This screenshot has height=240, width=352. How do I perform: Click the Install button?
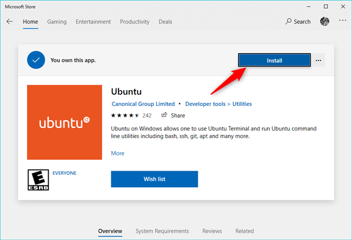pyautogui.click(x=274, y=60)
